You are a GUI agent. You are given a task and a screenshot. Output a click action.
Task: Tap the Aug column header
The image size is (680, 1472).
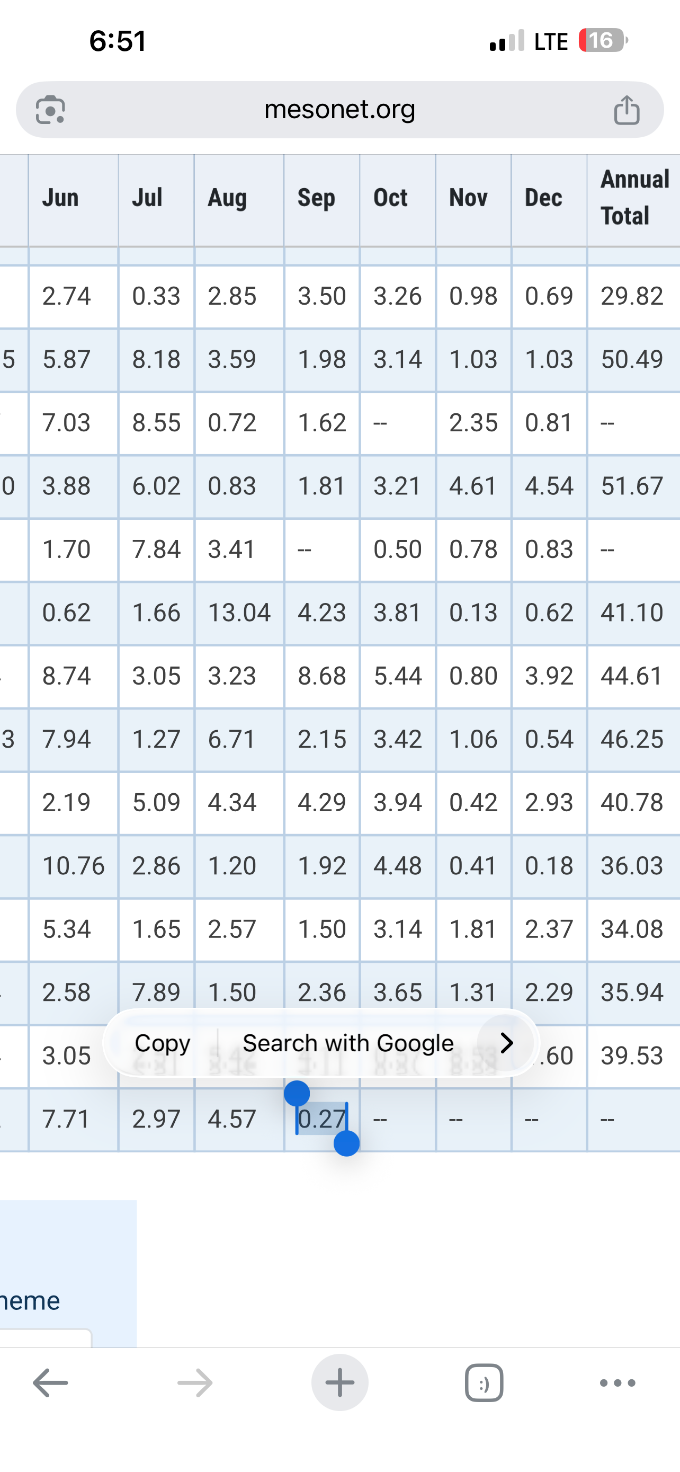pyautogui.click(x=227, y=198)
